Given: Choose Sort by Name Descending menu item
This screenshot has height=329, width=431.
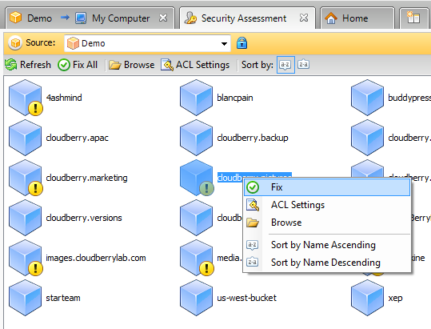Looking at the screenshot, I should [327, 263].
